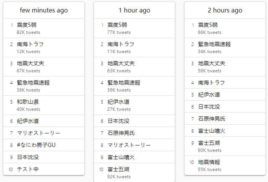Select 和歌山県 trend with 40K tweets
Image resolution: width=268 pixels, height=182 pixels.
click(28, 102)
